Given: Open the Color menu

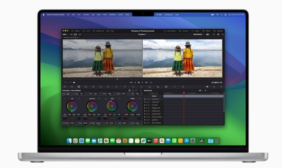Looking at the screenshot, I should 127,14.
